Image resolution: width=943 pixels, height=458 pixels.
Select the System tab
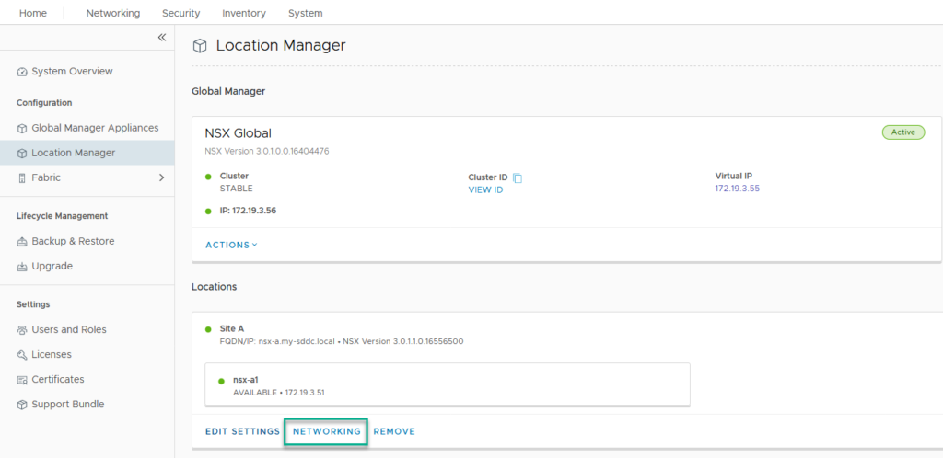(306, 13)
